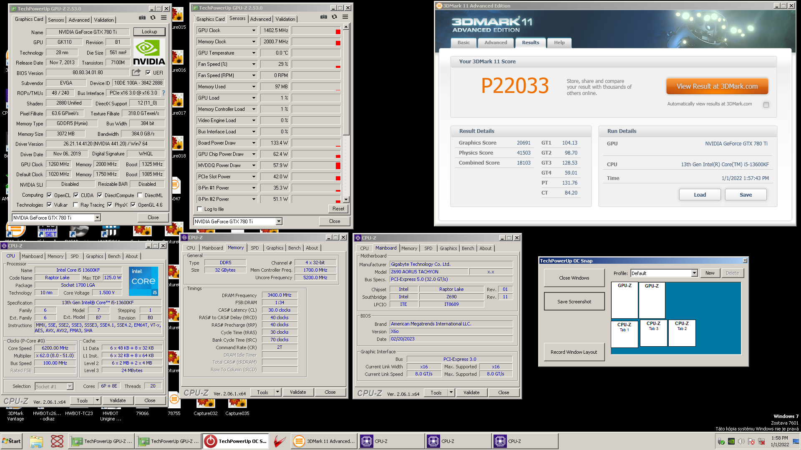Screen dimensions: 801x450
Task: Open the Board Power Draw sensor dropdown
Action: click(253, 143)
